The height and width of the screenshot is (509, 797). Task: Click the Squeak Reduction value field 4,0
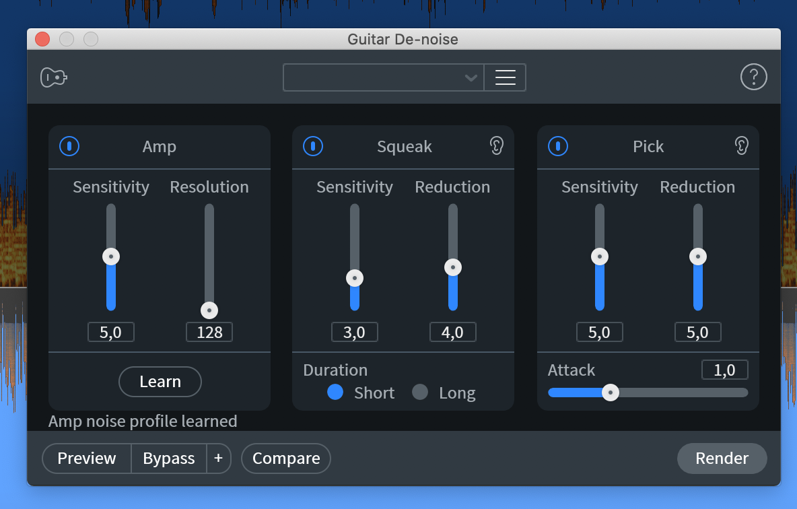click(453, 332)
